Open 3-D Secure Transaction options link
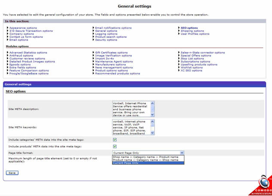The width and height of the screenshot is (272, 196). coord(31,31)
